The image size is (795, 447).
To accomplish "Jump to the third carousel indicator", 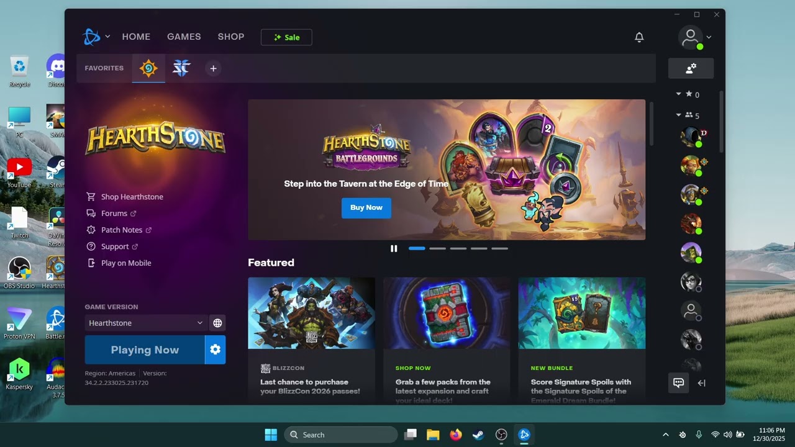I will pyautogui.click(x=458, y=248).
